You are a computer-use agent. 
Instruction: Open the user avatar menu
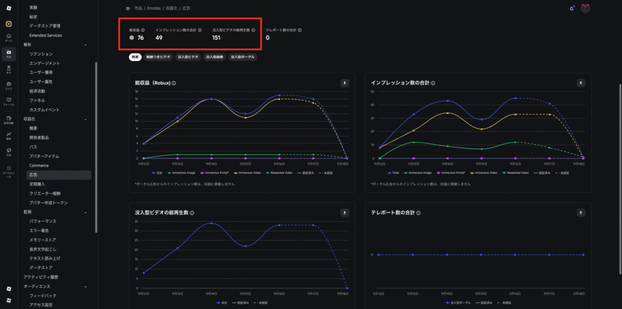point(586,8)
